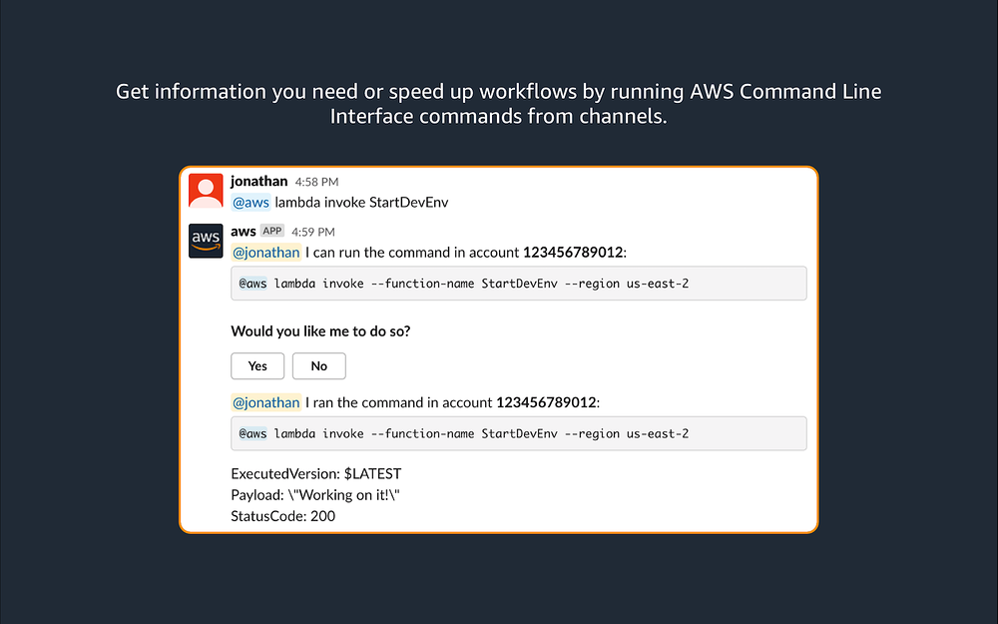Click @jonathan mention before "I can run"

point(265,253)
